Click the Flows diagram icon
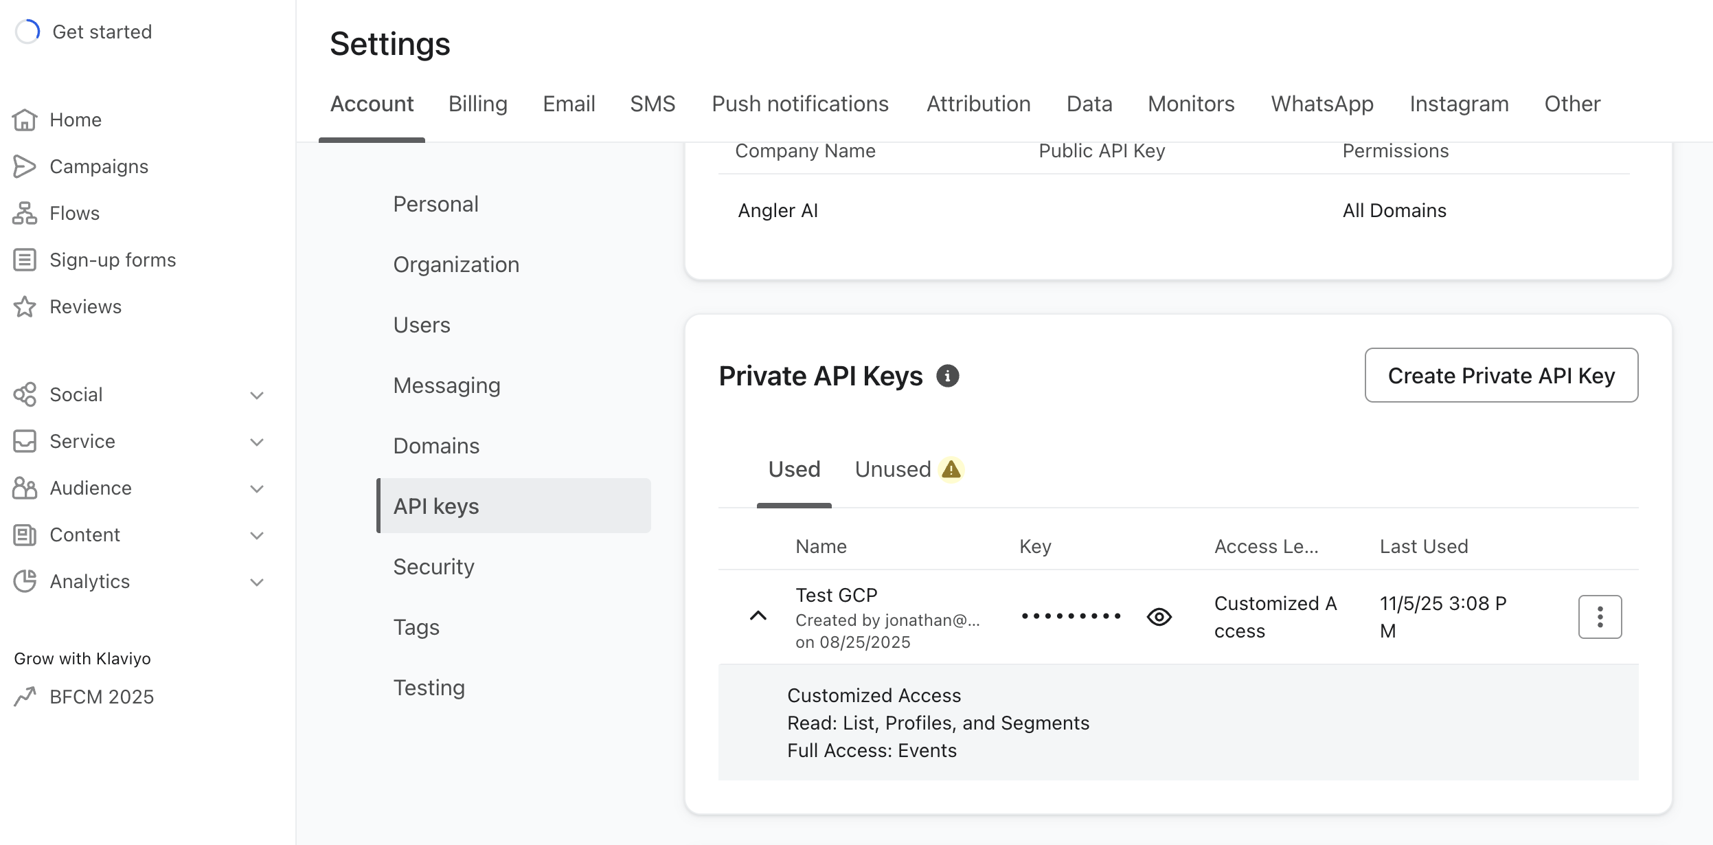 coord(25,213)
